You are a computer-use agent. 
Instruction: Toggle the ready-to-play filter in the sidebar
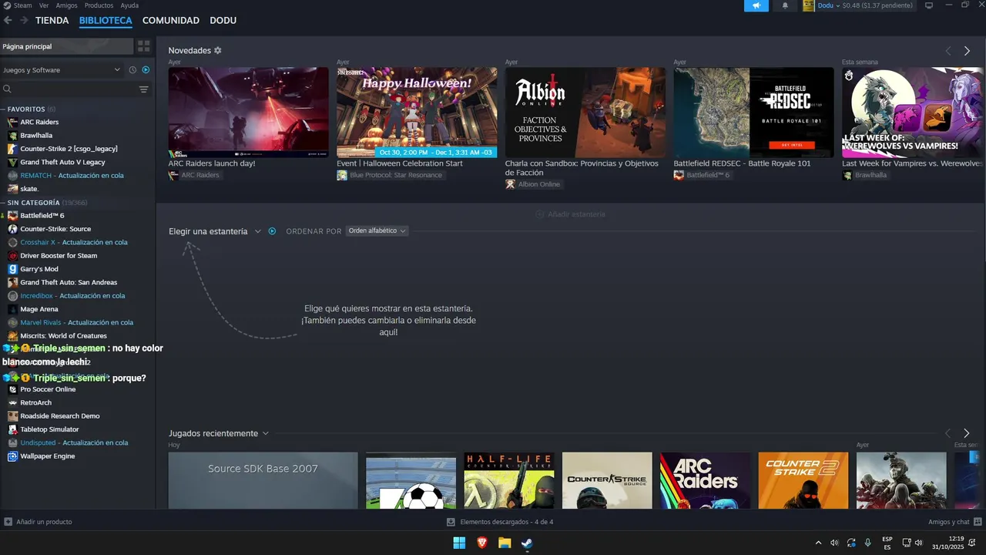point(146,70)
